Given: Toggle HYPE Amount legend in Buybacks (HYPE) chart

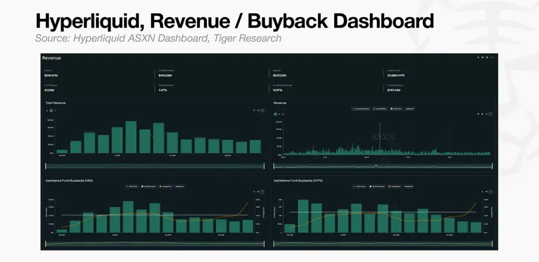Looking at the screenshot, I should pyautogui.click(x=361, y=186).
